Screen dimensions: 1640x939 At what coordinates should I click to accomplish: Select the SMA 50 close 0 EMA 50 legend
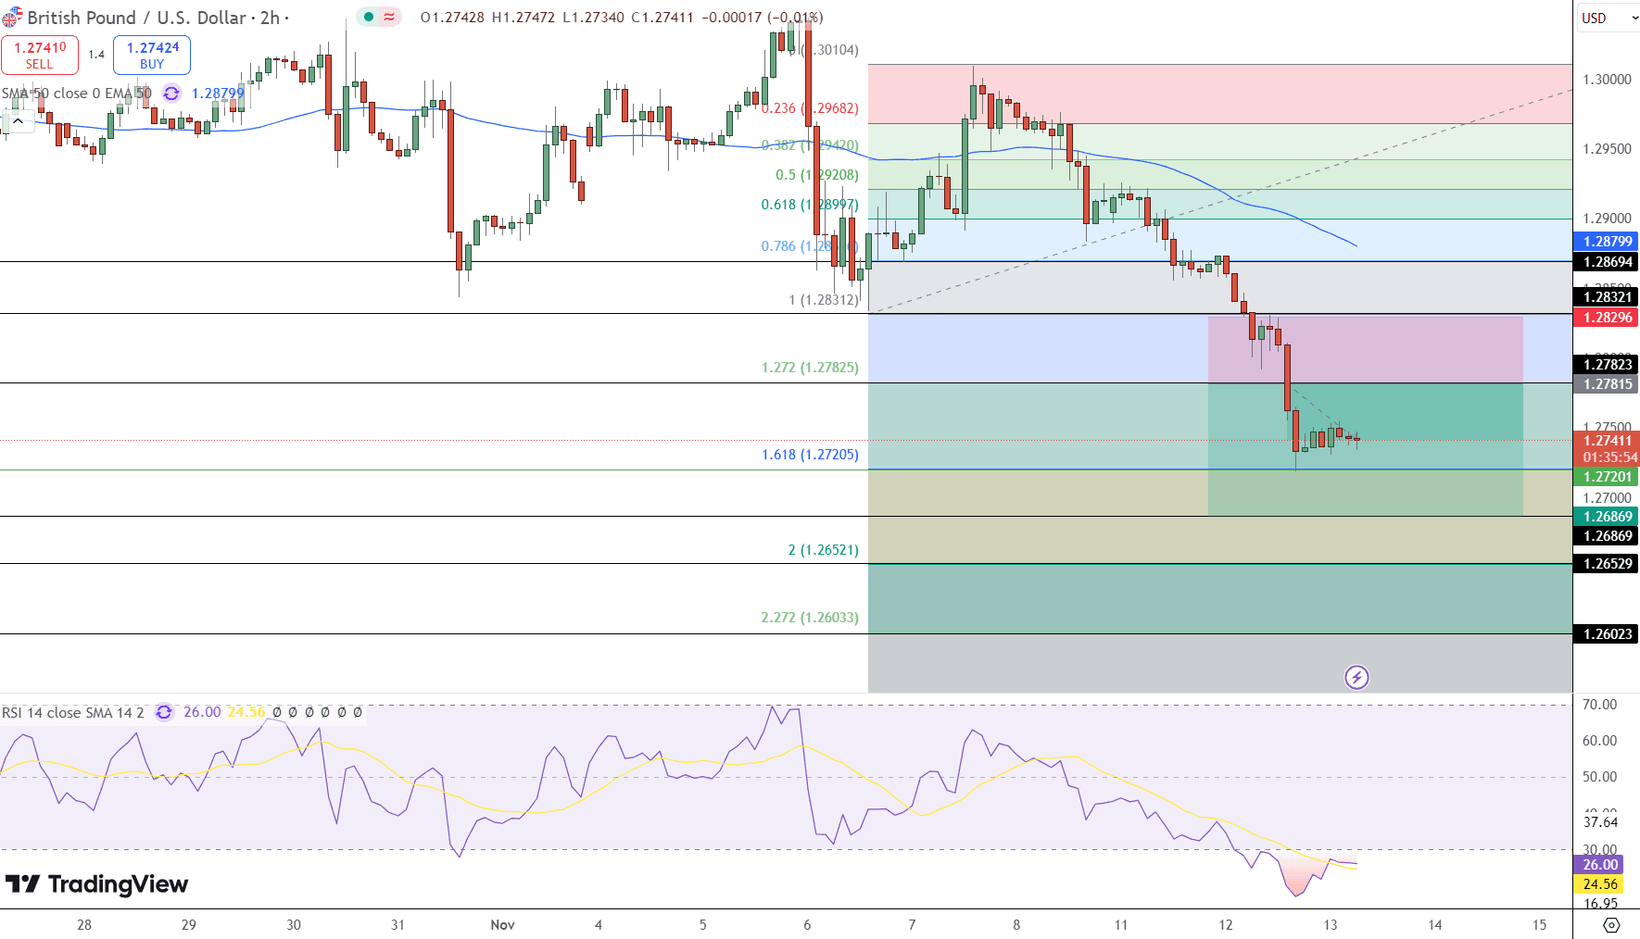pos(77,93)
